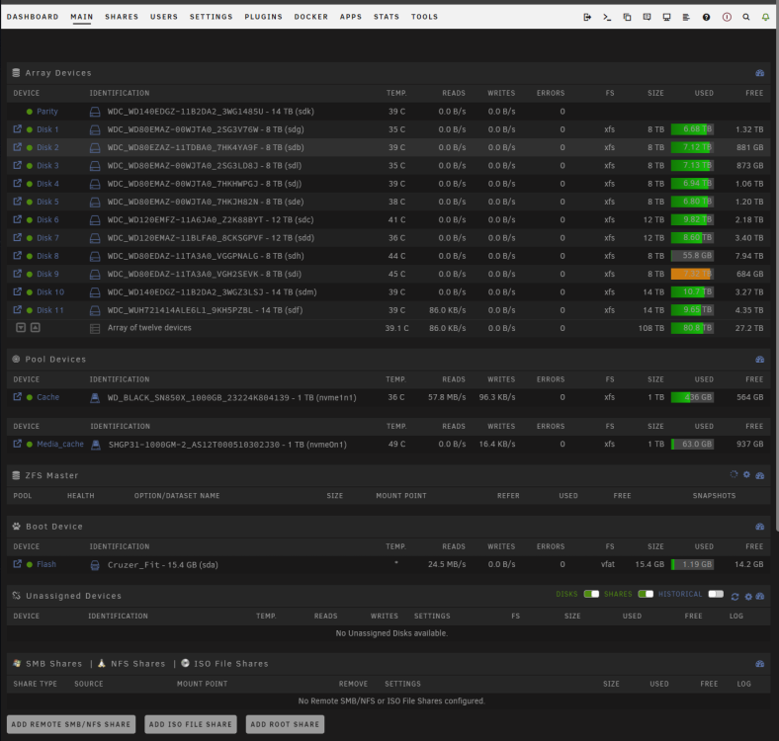Click Add Root Share button

285,724
